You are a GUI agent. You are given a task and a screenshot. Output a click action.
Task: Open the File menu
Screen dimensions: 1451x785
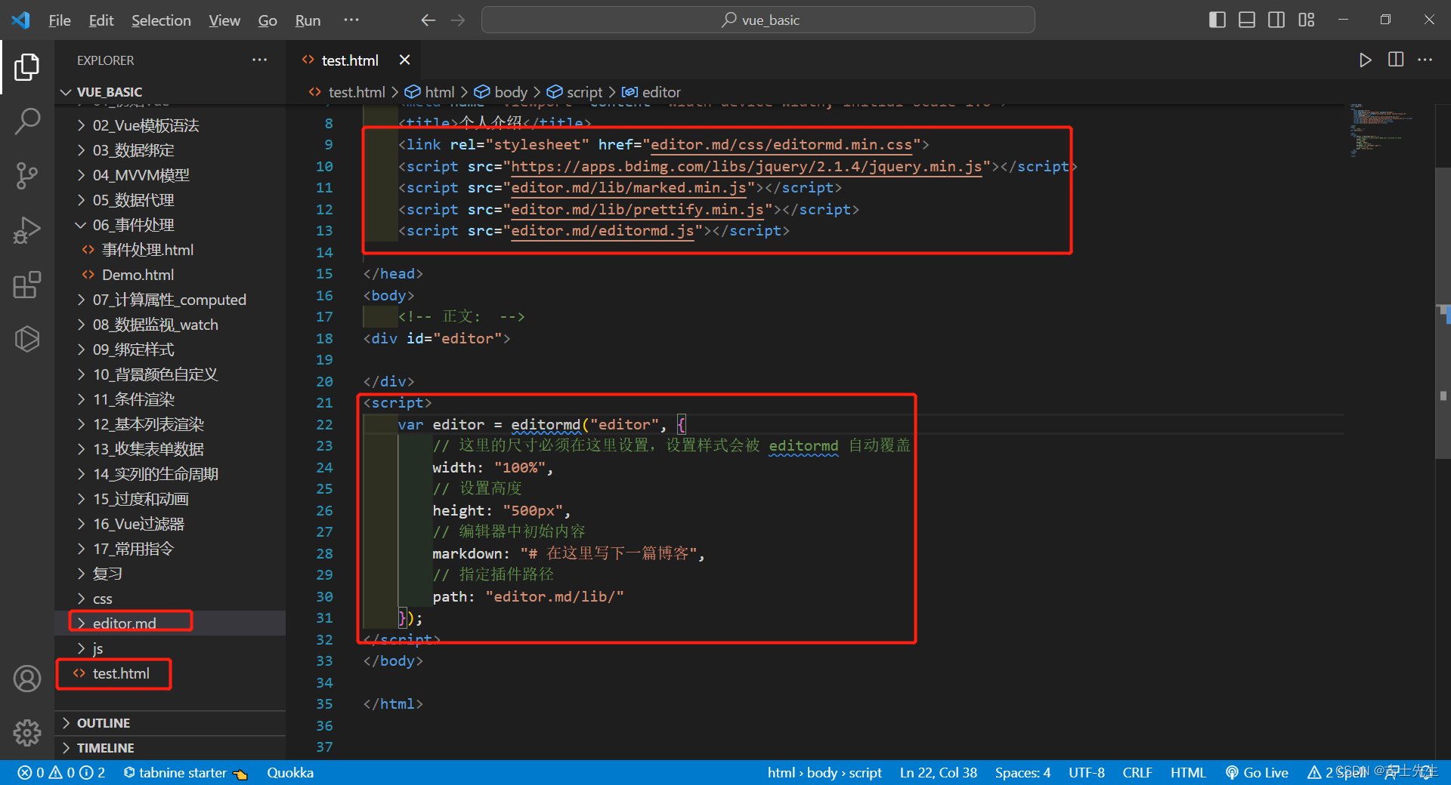60,20
